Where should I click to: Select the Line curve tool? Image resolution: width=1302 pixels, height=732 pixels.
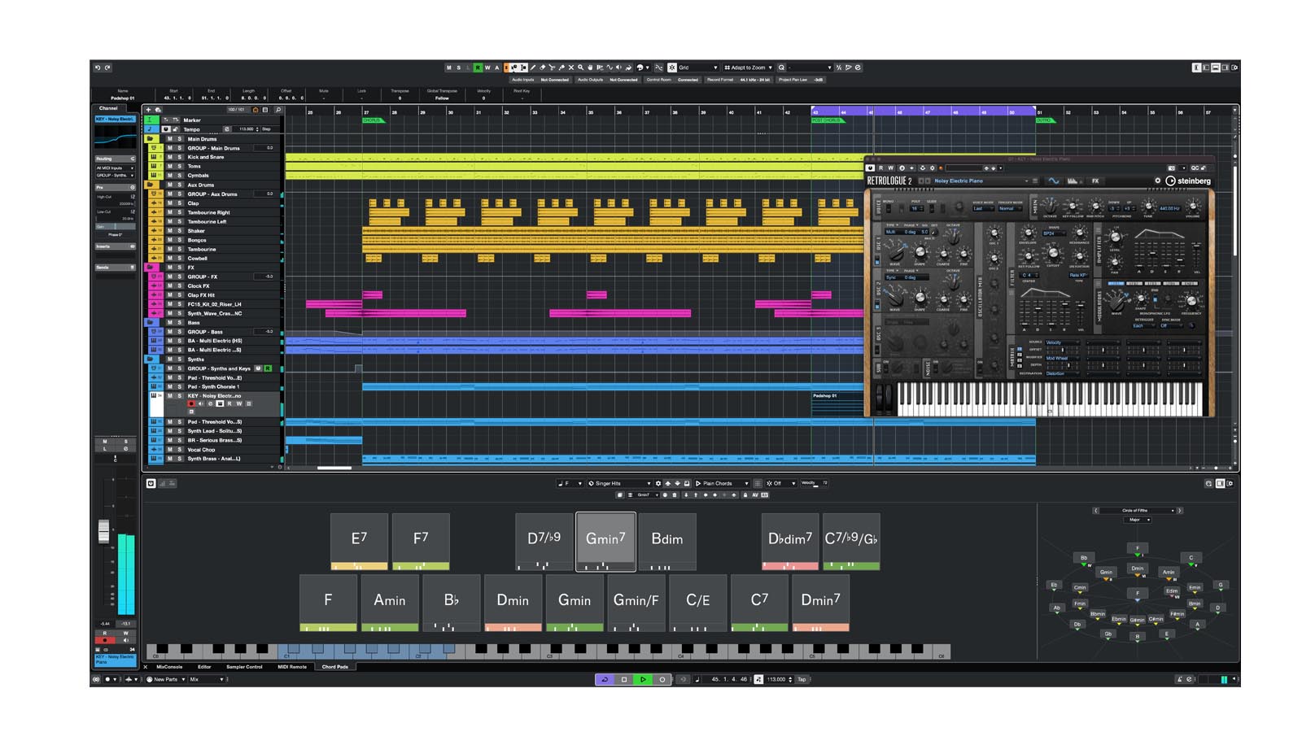point(609,68)
